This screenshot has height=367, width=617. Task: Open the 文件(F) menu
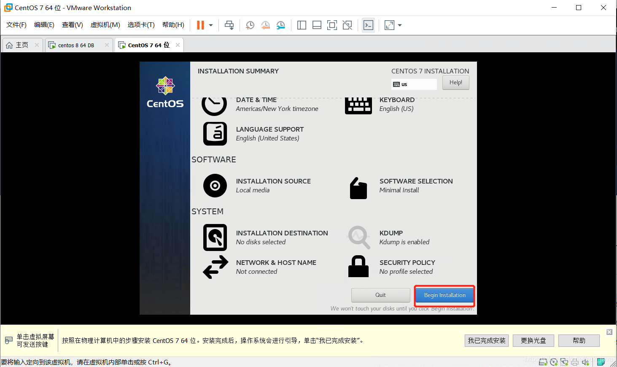point(16,25)
